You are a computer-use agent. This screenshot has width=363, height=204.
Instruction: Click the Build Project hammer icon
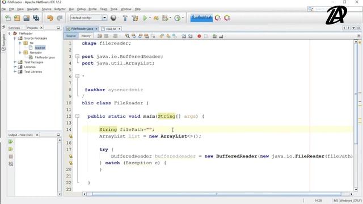[x=125, y=18]
